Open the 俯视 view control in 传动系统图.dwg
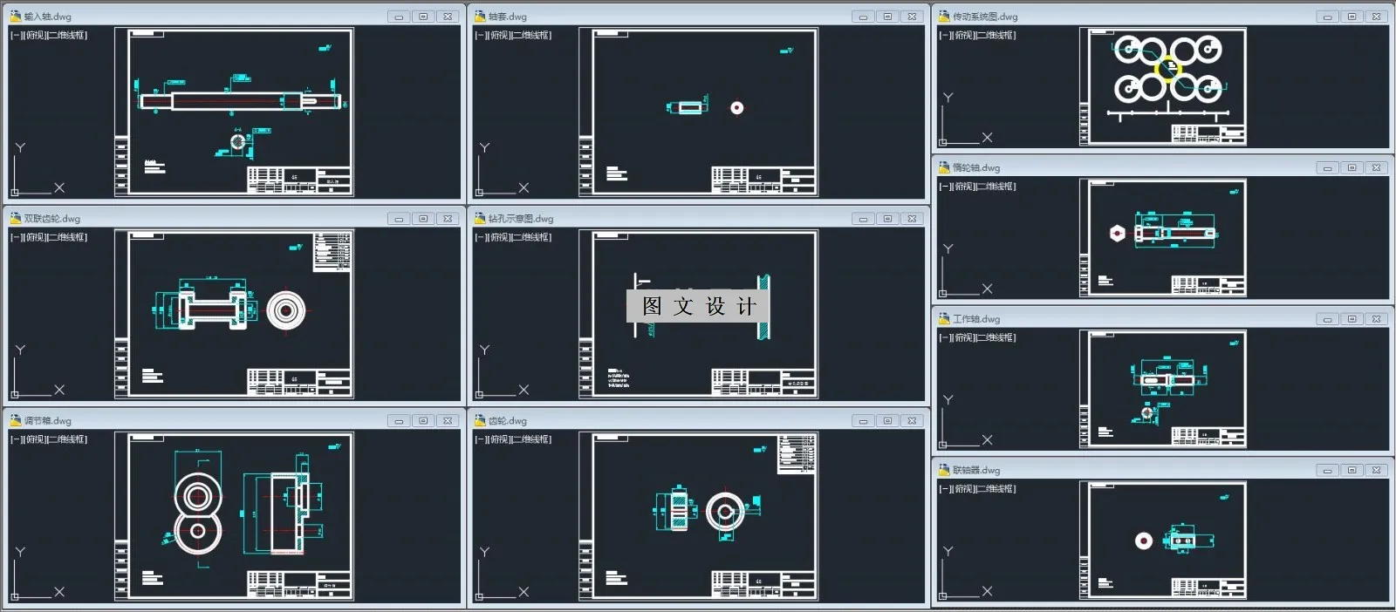Image resolution: width=1396 pixels, height=612 pixels. pyautogui.click(x=961, y=36)
